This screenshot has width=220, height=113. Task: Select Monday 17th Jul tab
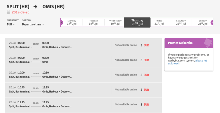click(72, 23)
